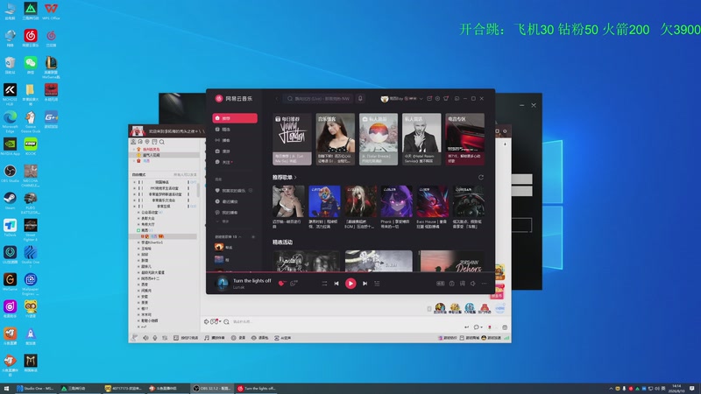The height and width of the screenshot is (394, 701).
Task: Open the play queue list icon
Action: coord(377,283)
